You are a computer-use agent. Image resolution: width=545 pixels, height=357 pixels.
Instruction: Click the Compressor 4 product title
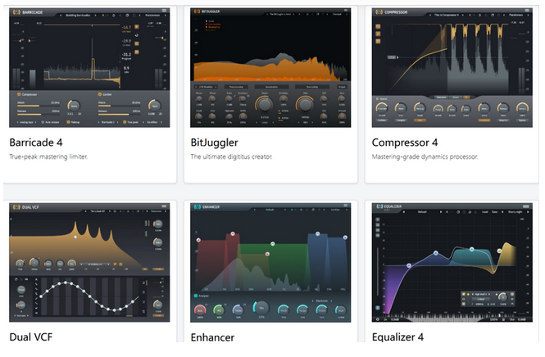pos(405,142)
